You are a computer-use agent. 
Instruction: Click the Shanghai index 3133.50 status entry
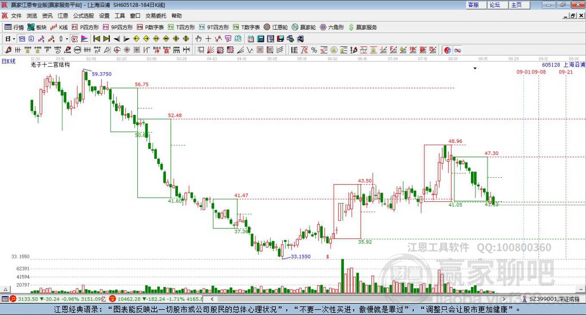[58, 299]
